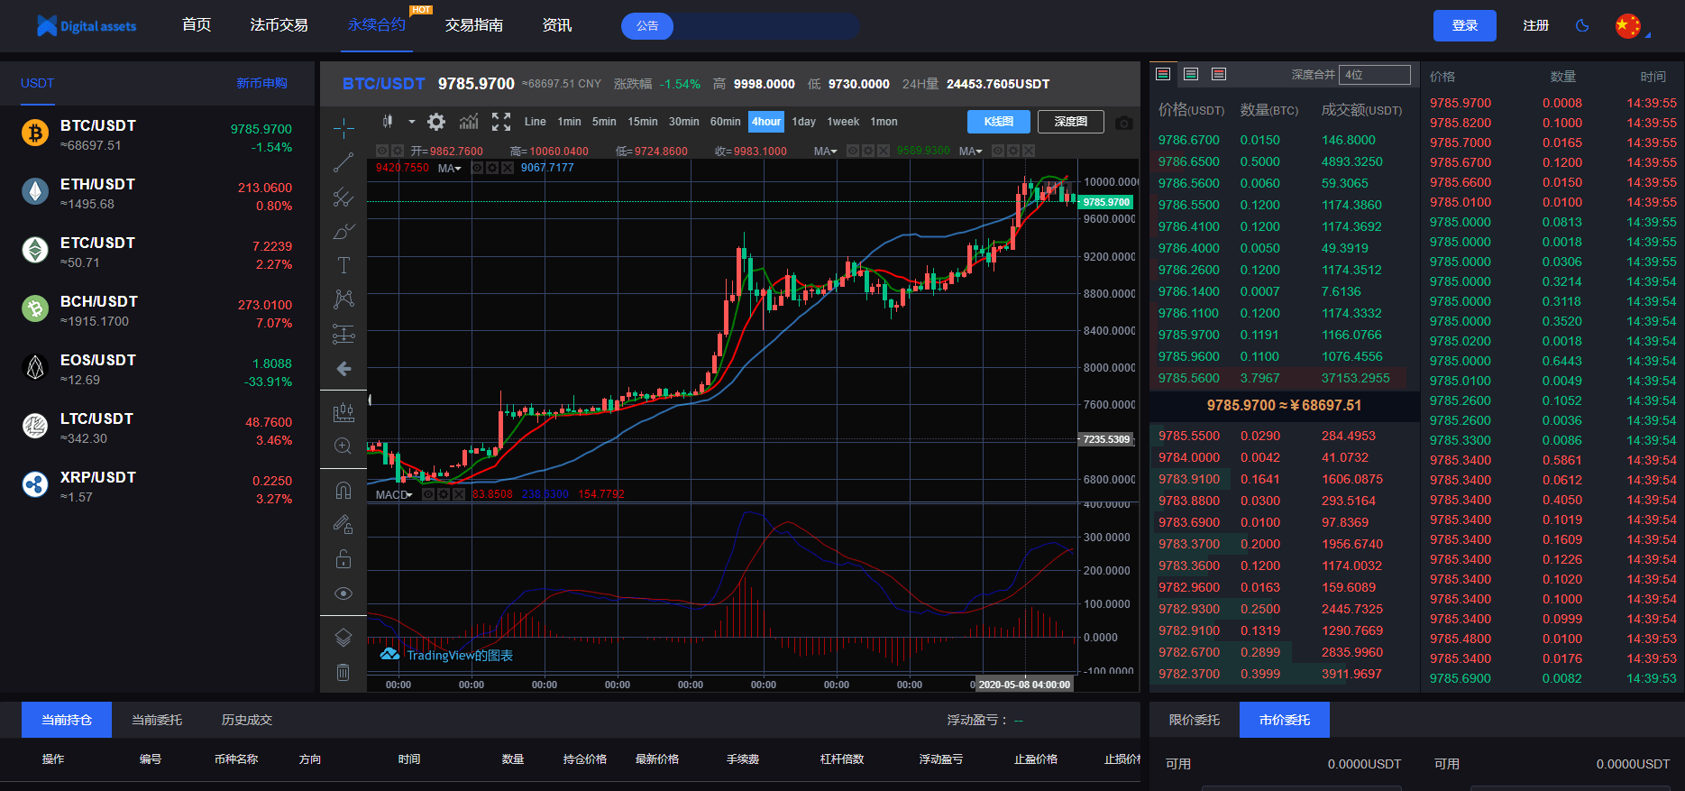Click the zoom in magnifier tool
The image size is (1685, 791).
click(x=343, y=446)
